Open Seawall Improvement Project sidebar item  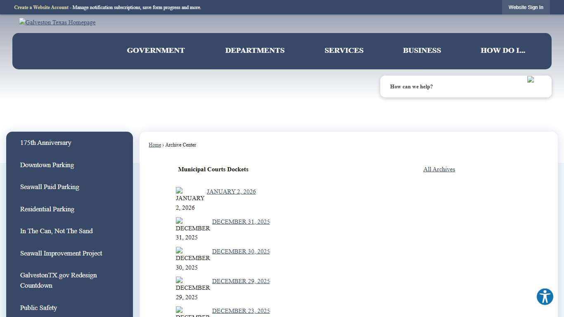pyautogui.click(x=61, y=253)
